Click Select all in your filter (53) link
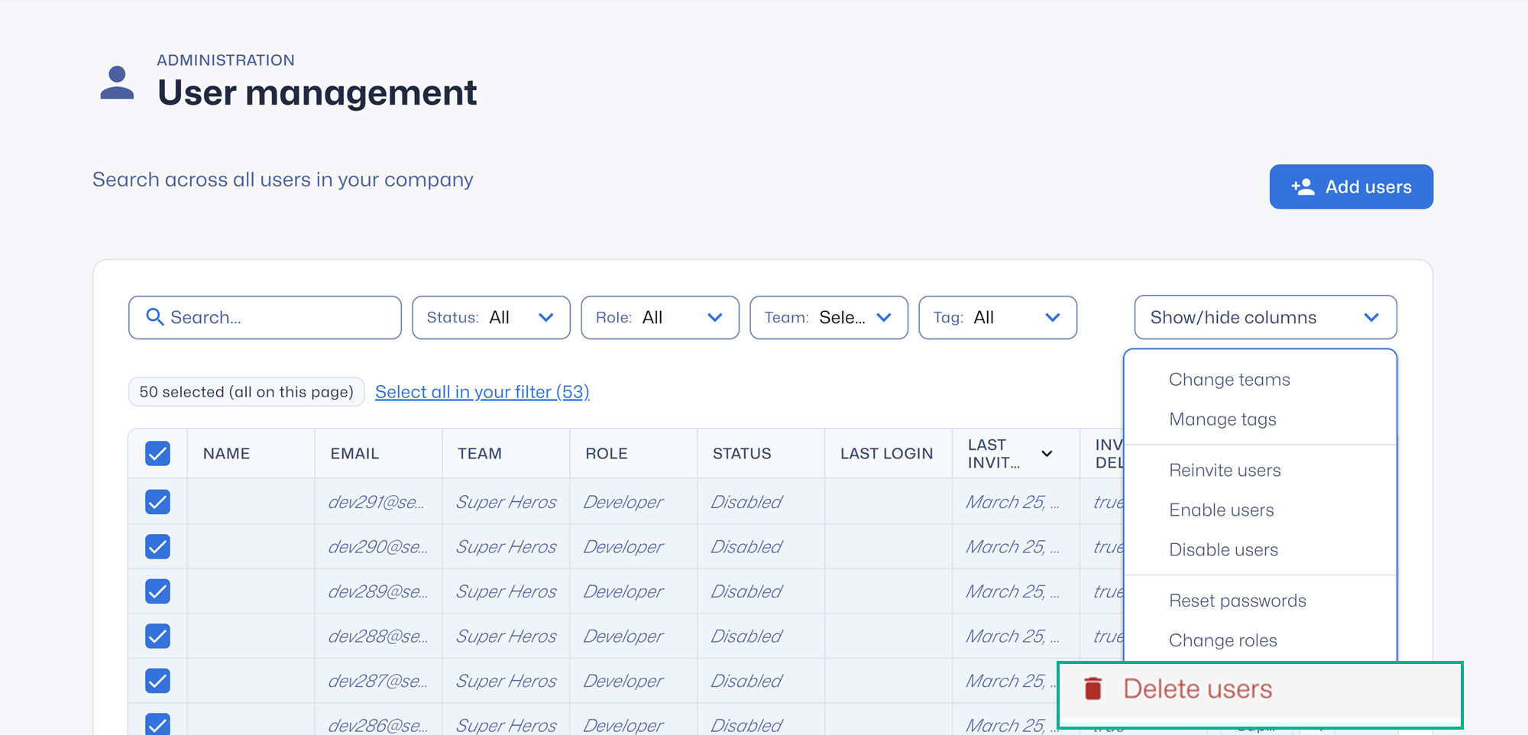 click(x=482, y=392)
